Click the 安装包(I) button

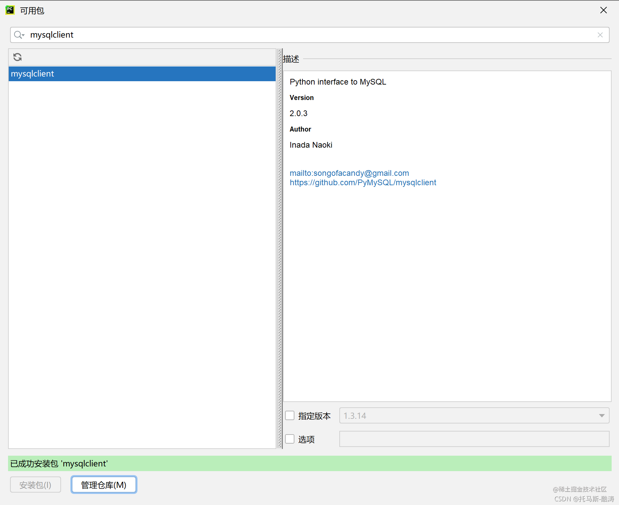pos(35,485)
